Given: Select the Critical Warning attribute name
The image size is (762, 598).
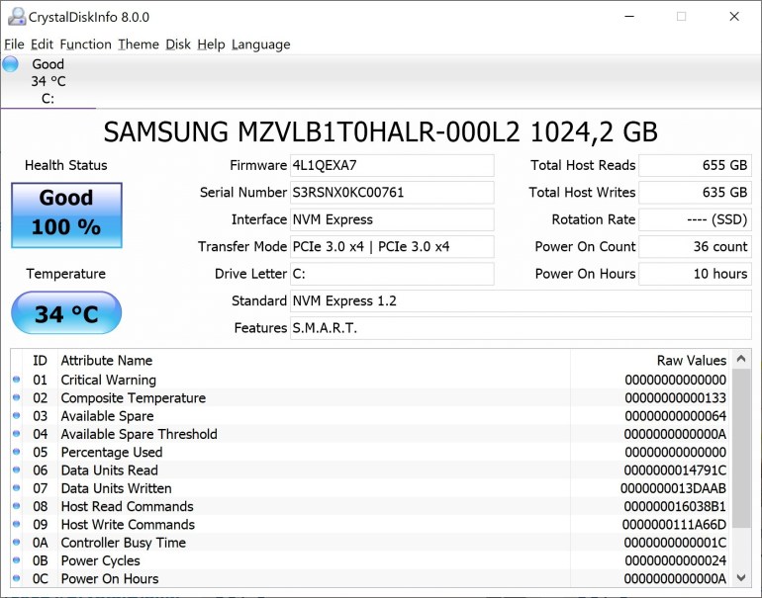Looking at the screenshot, I should pyautogui.click(x=109, y=381).
